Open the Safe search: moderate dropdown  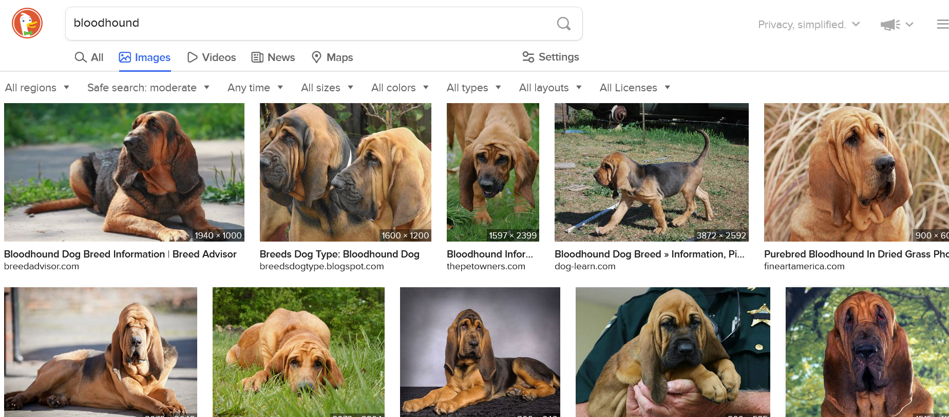(148, 88)
